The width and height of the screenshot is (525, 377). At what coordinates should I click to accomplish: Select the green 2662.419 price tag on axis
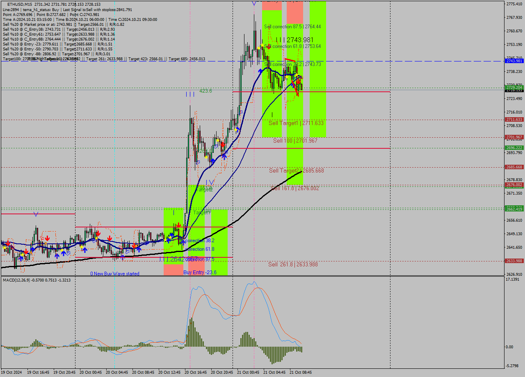pos(514,209)
